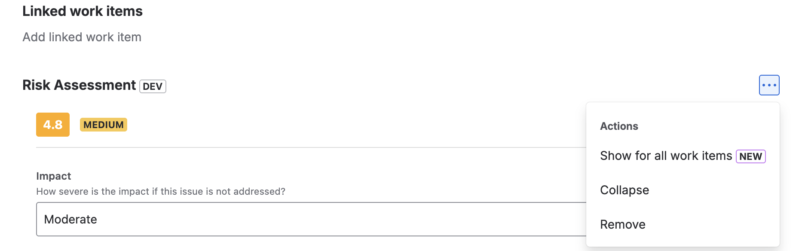This screenshot has width=802, height=251.
Task: Click the Actions menu header label
Action: coord(619,126)
